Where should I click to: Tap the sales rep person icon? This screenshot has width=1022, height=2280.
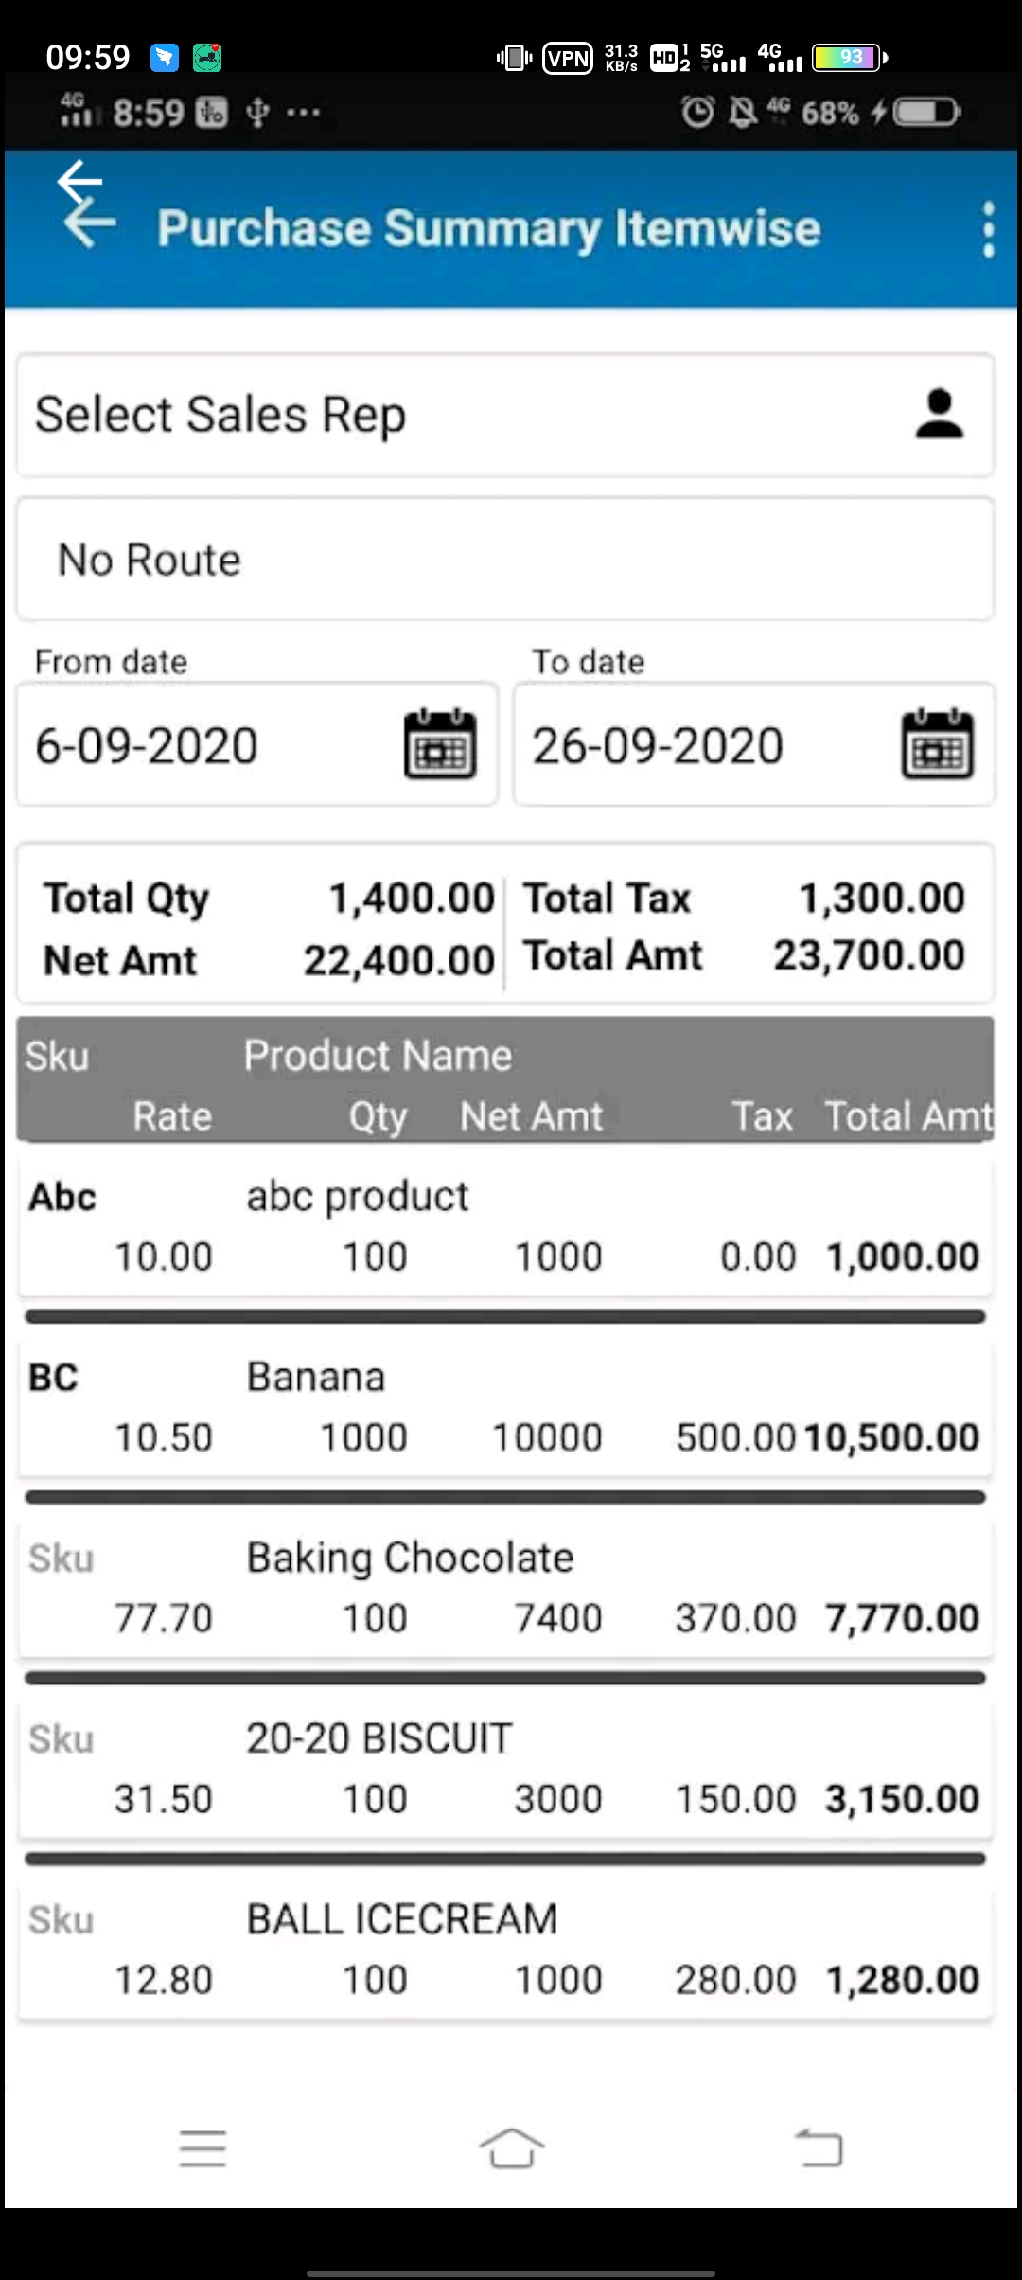[939, 416]
